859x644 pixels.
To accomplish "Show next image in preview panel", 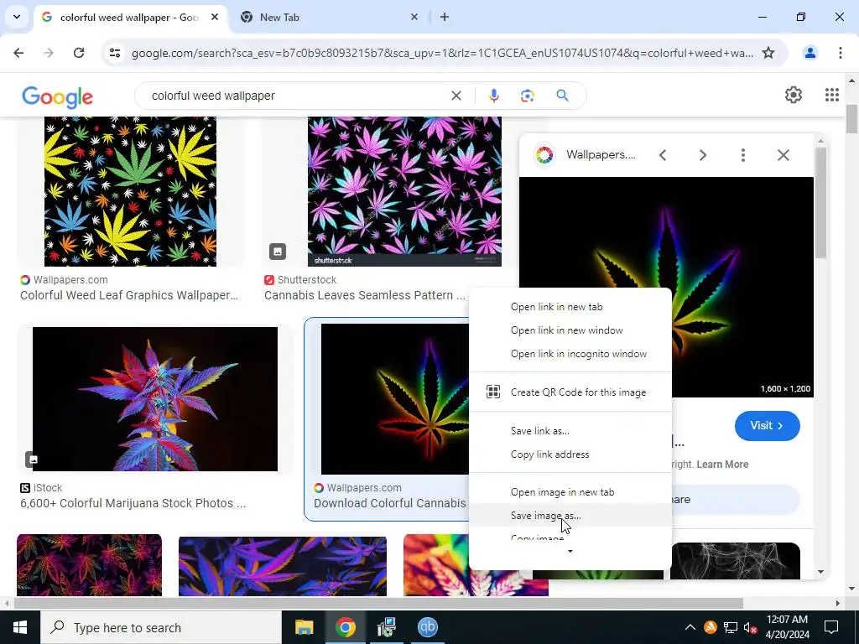I will click(702, 155).
